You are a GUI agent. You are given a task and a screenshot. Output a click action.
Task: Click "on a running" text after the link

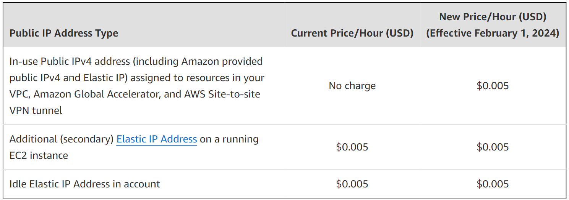229,139
